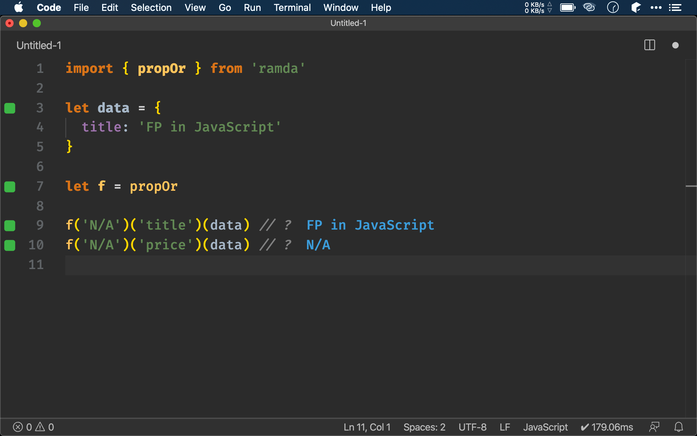Open the errors and warnings status indicator
The width and height of the screenshot is (697, 436).
[x=33, y=427]
